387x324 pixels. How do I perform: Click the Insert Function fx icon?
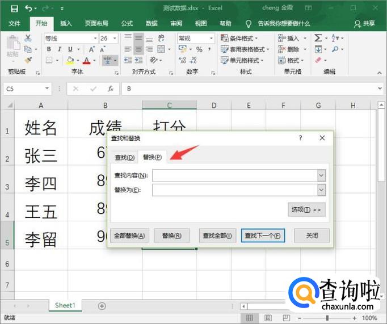tap(111, 89)
